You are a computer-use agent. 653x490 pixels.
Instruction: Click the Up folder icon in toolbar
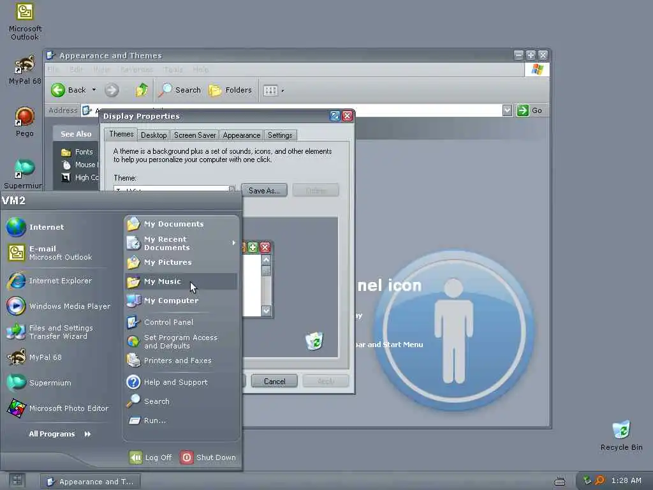tap(142, 89)
